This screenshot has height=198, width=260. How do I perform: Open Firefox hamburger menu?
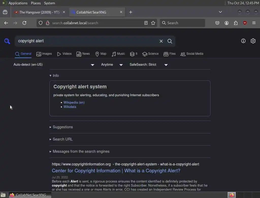(254, 23)
